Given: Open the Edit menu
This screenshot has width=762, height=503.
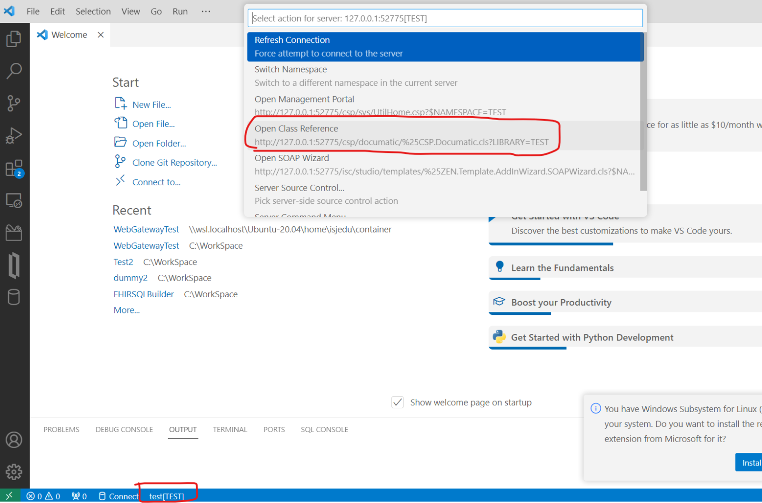Looking at the screenshot, I should 58,11.
